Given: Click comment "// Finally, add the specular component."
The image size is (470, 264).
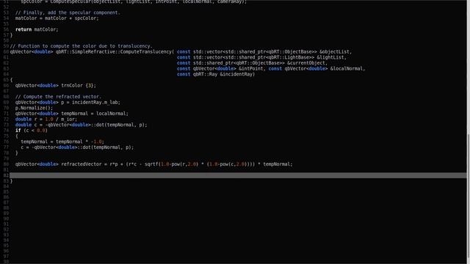Looking at the screenshot, I should click(x=68, y=12).
